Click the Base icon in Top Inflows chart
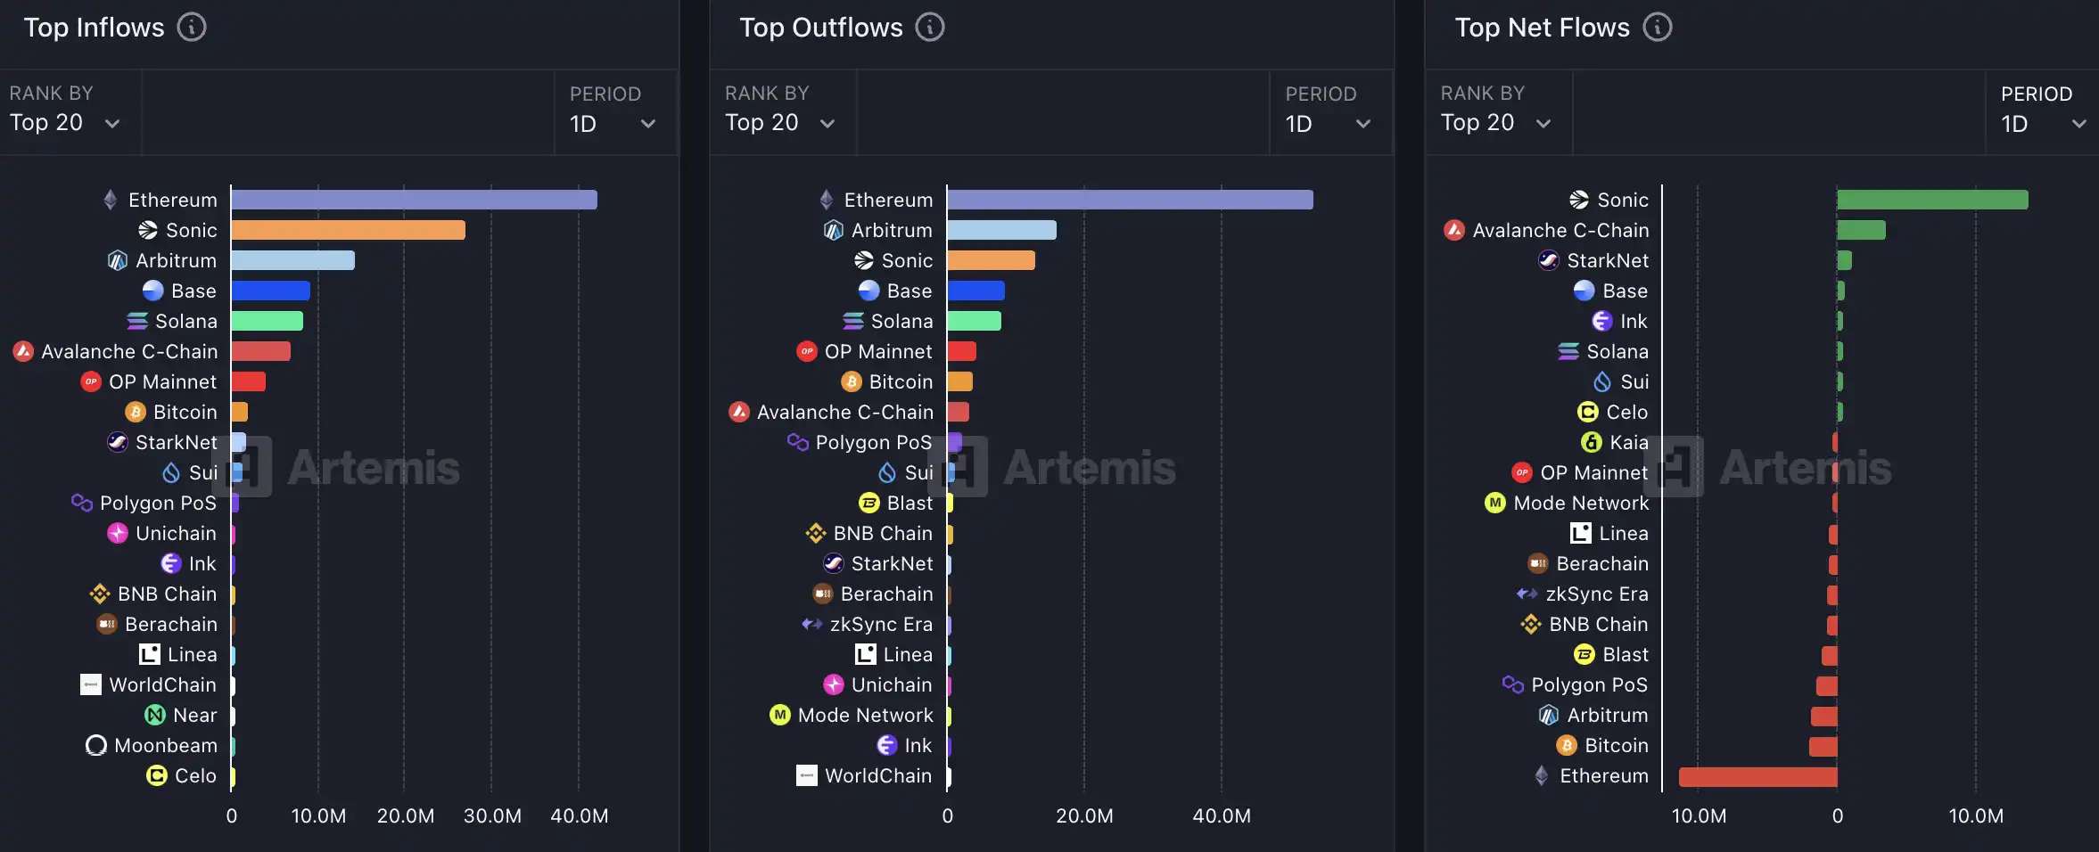 click(153, 291)
